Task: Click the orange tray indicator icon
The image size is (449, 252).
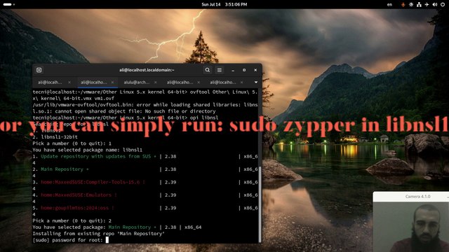Action: coord(403,4)
